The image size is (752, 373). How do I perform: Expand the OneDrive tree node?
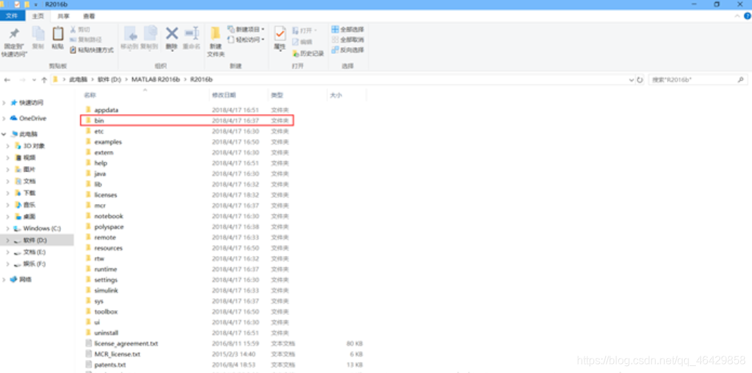(x=4, y=118)
